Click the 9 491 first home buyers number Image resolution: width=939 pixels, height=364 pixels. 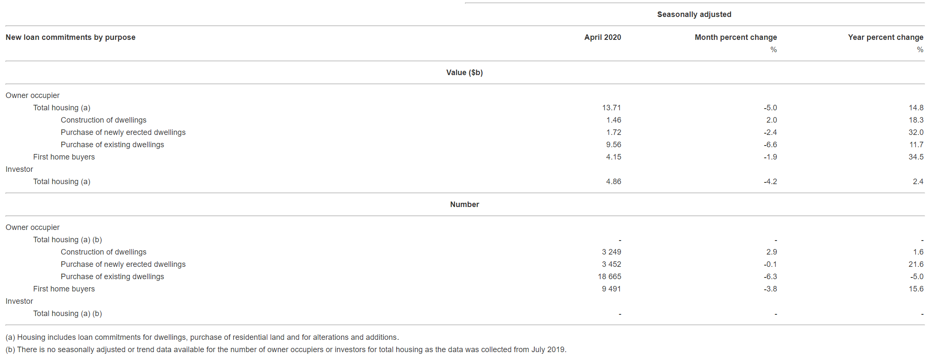[x=611, y=289]
